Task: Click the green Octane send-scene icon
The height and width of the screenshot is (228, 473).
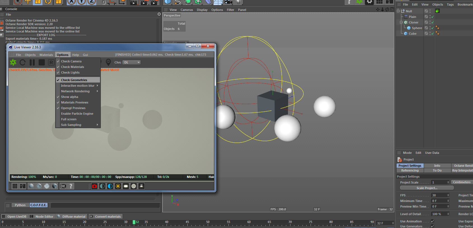Action: (13, 62)
